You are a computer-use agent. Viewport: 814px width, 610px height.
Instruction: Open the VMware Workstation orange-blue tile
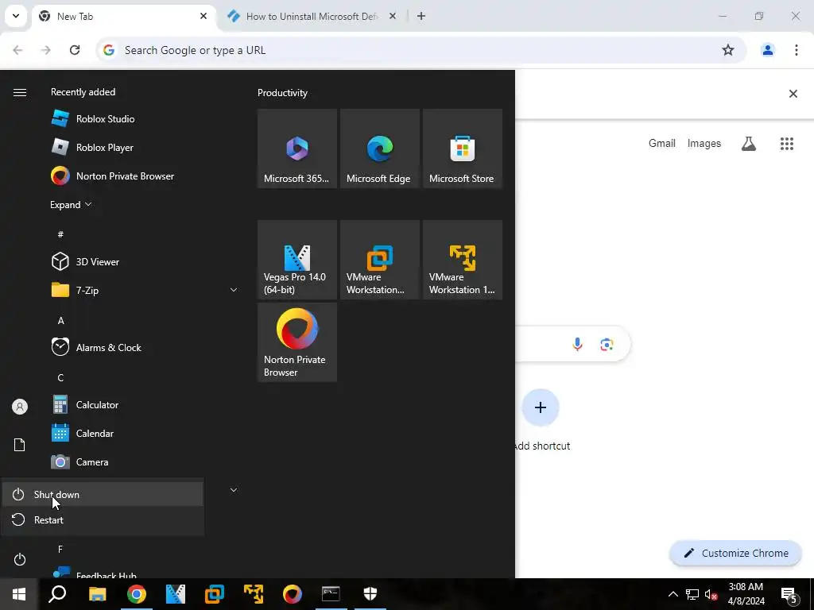pyautogui.click(x=379, y=260)
